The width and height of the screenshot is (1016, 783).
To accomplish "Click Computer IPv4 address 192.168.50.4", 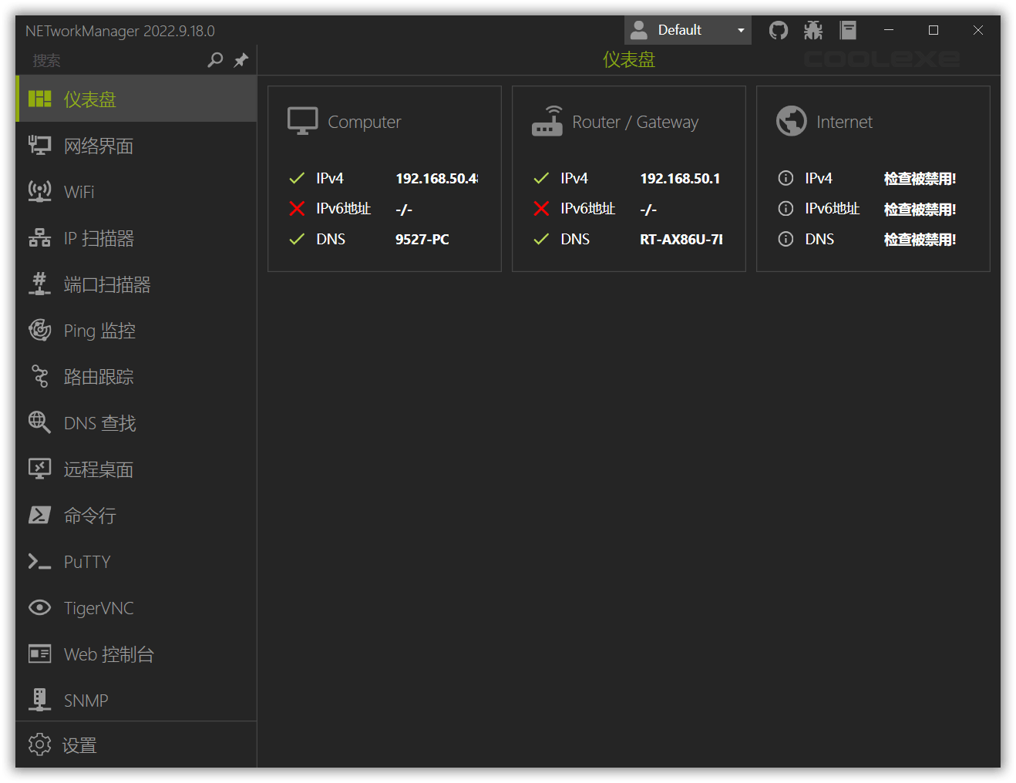I will click(x=437, y=178).
